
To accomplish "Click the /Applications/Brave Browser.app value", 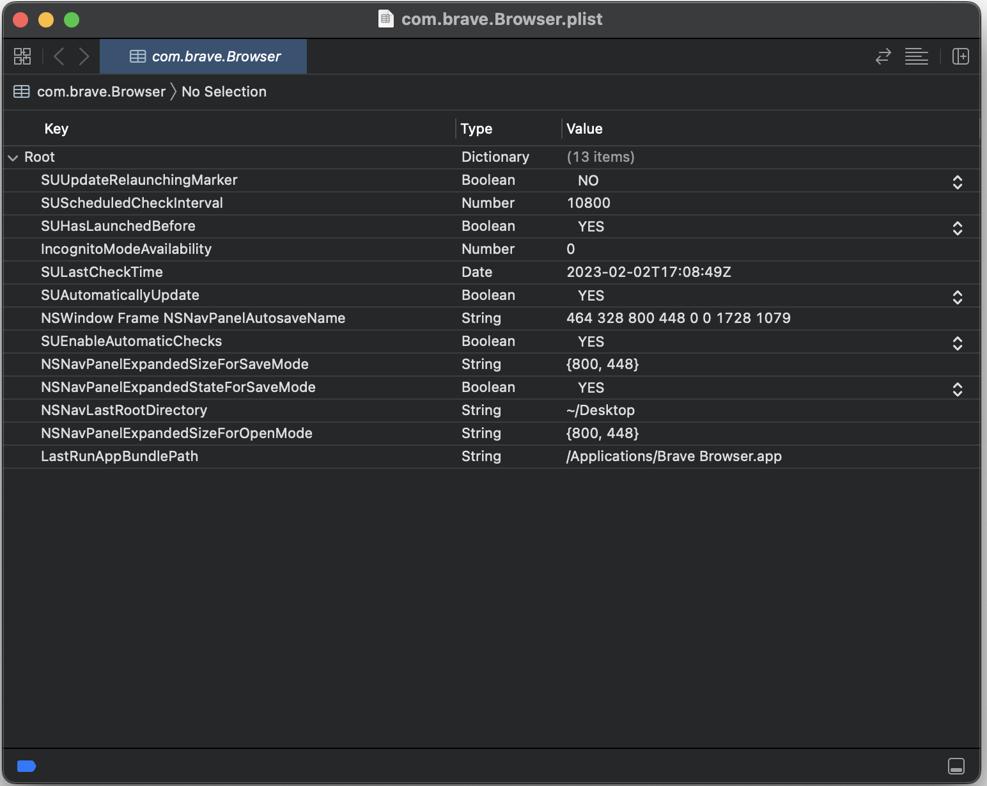I will click(x=674, y=457).
